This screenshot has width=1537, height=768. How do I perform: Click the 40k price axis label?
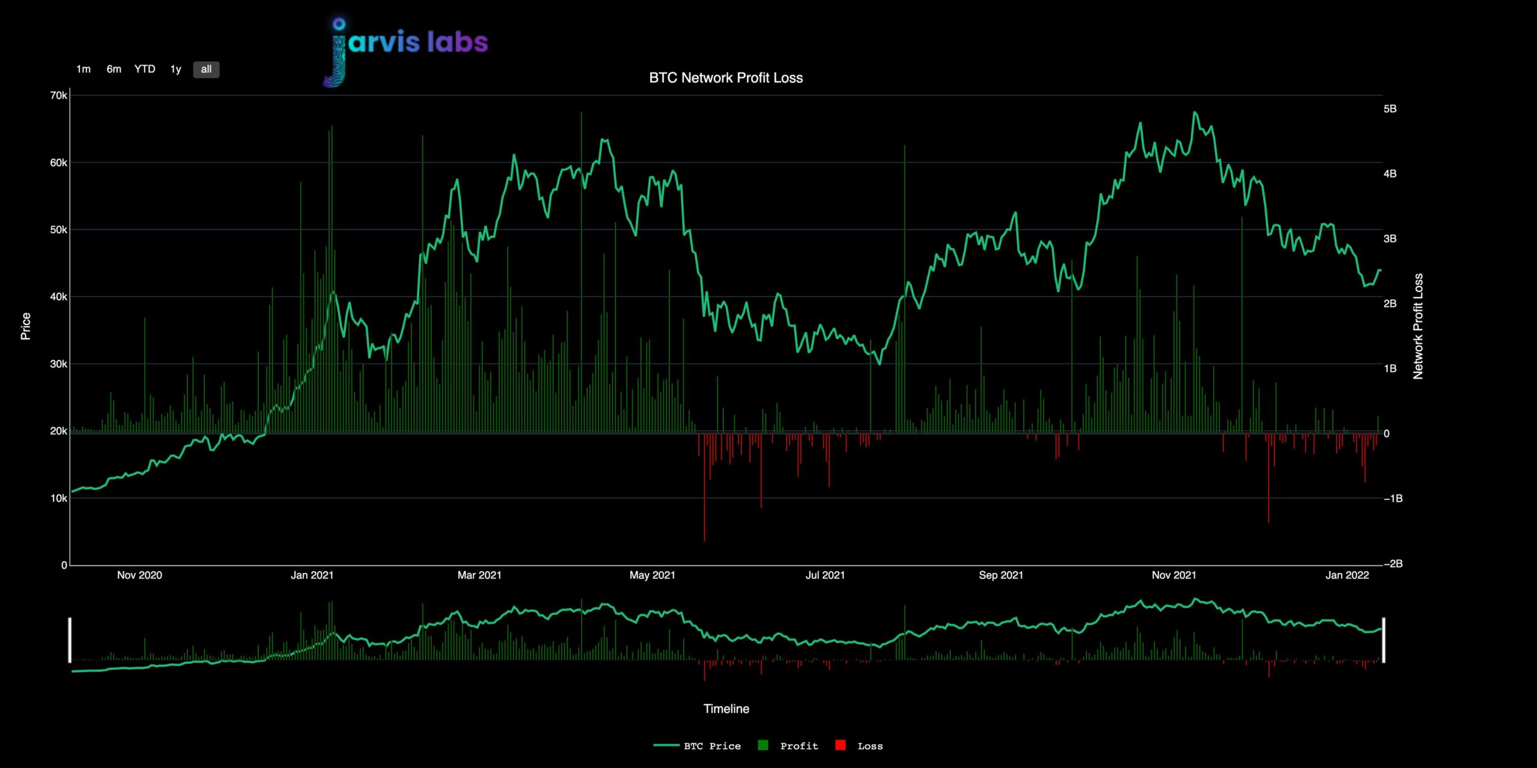[59, 297]
